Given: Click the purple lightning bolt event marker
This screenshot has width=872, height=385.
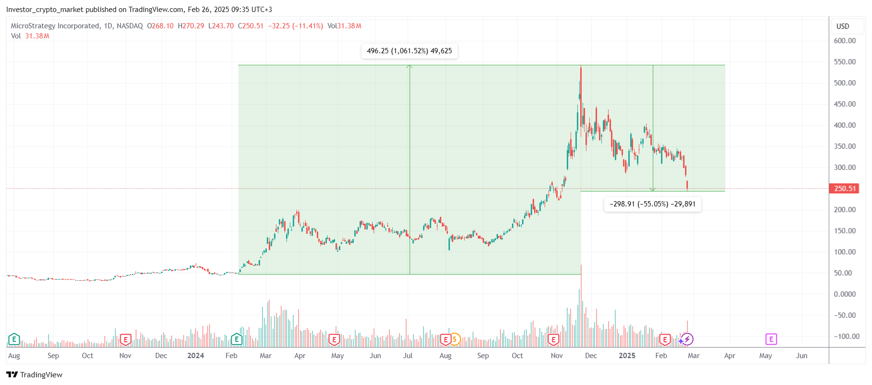Looking at the screenshot, I should 687,339.
